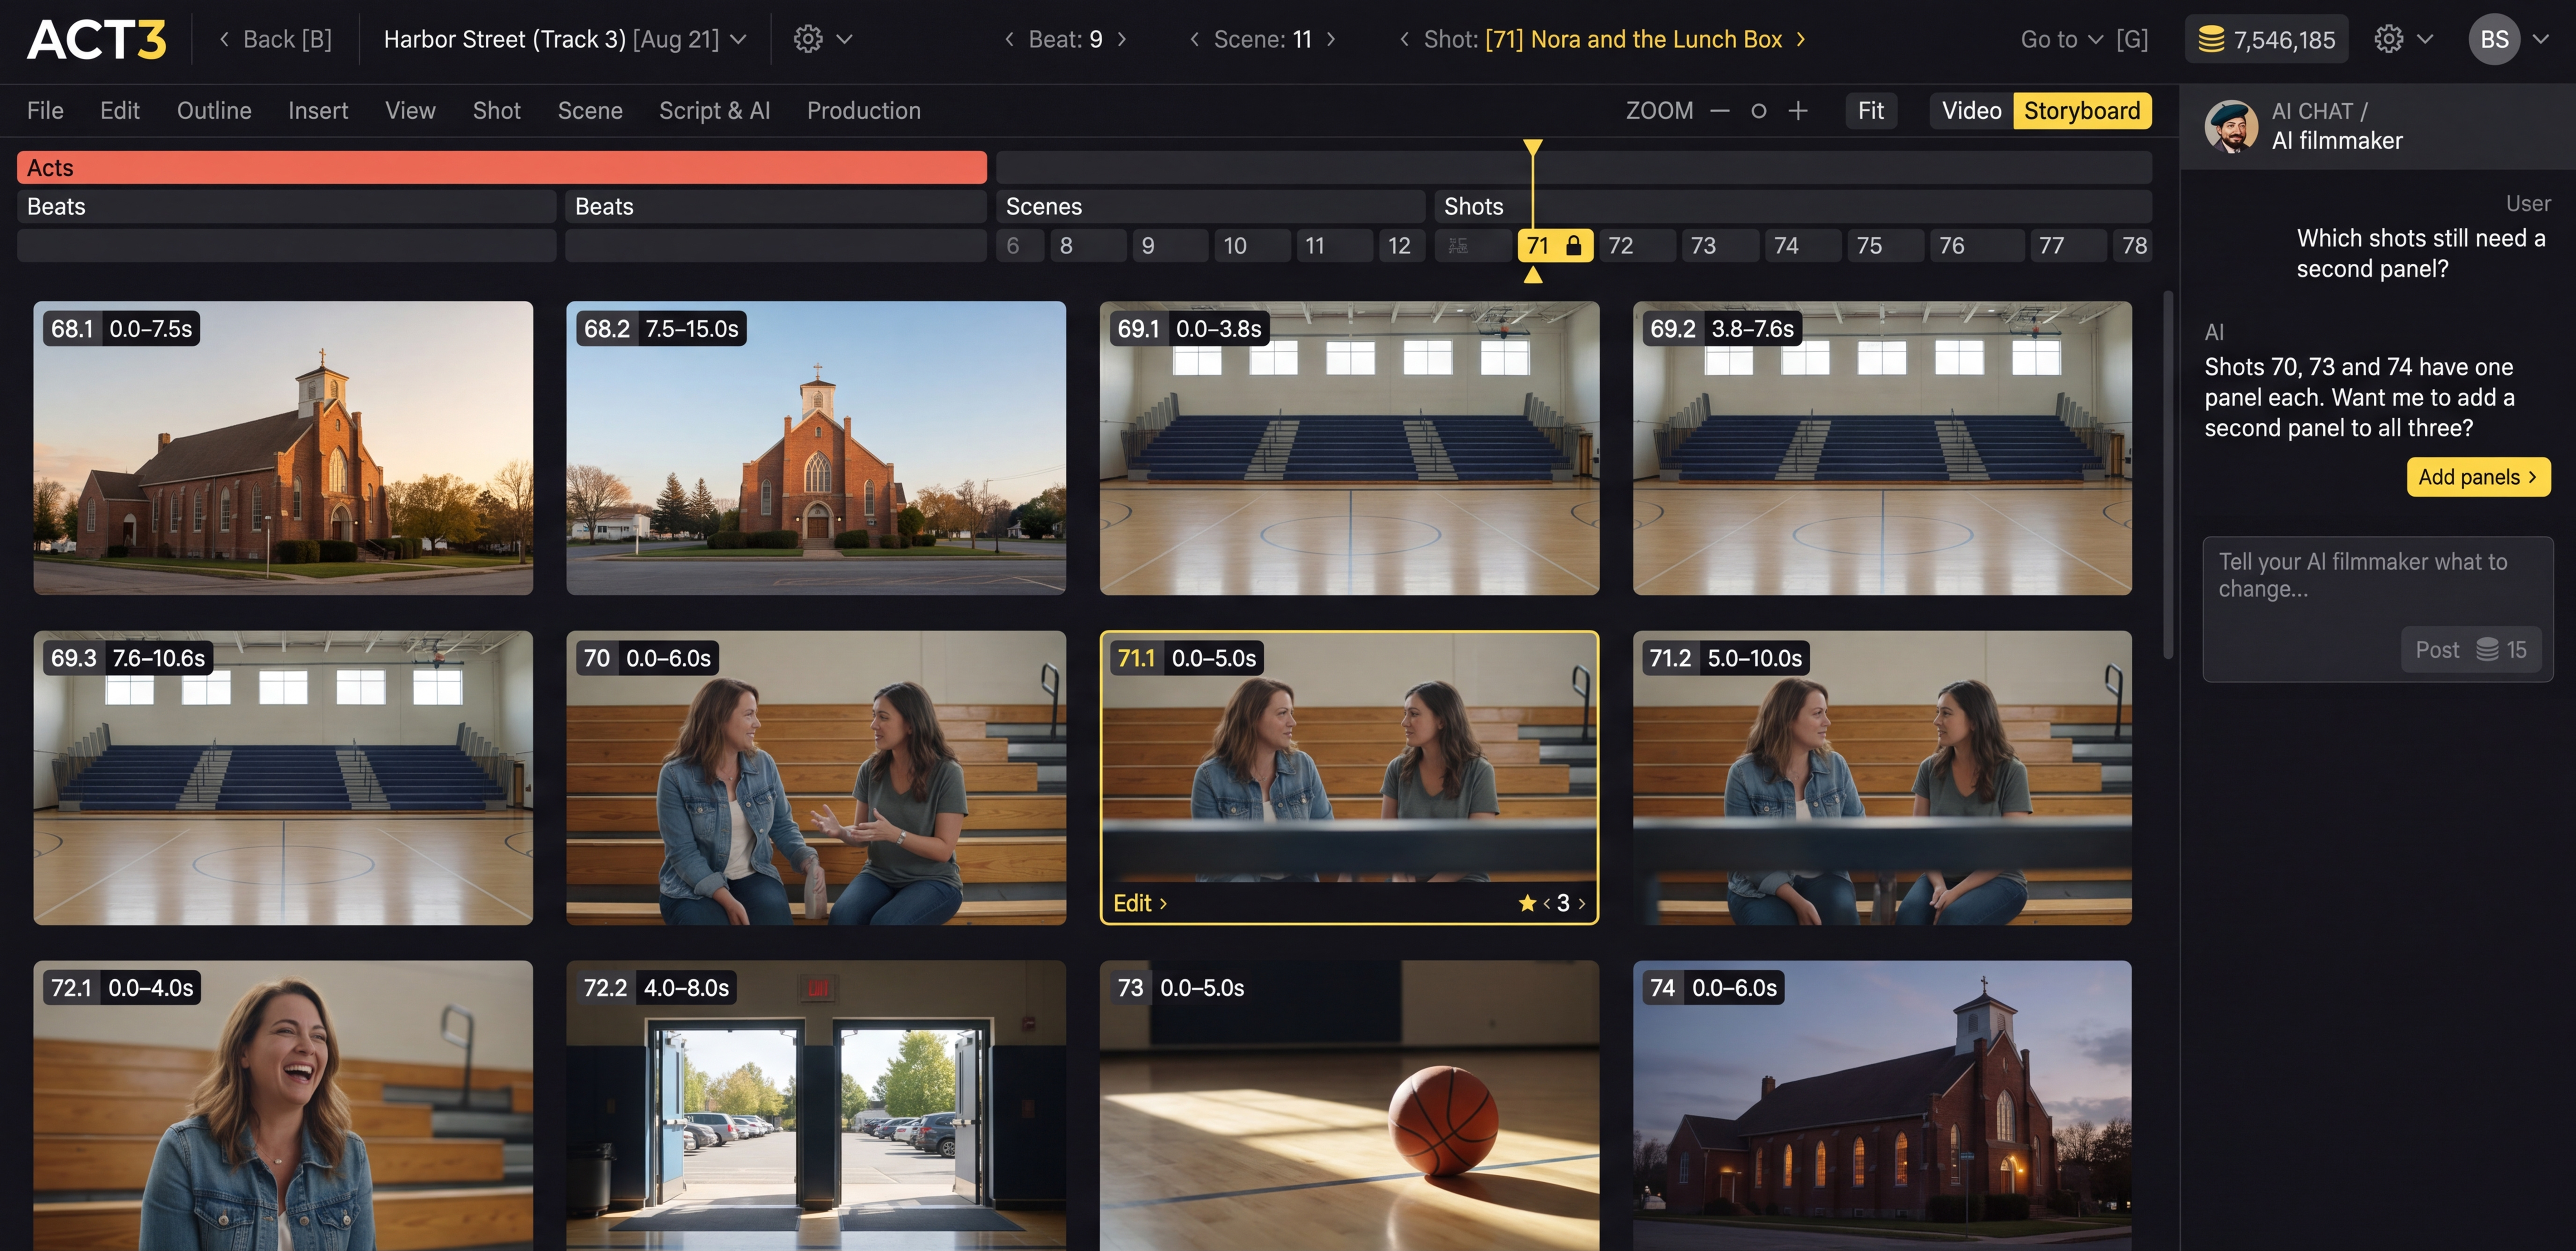Viewport: 2576px width, 1251px height.
Task: Click the AI filmmaker chat input field
Action: tap(2377, 609)
